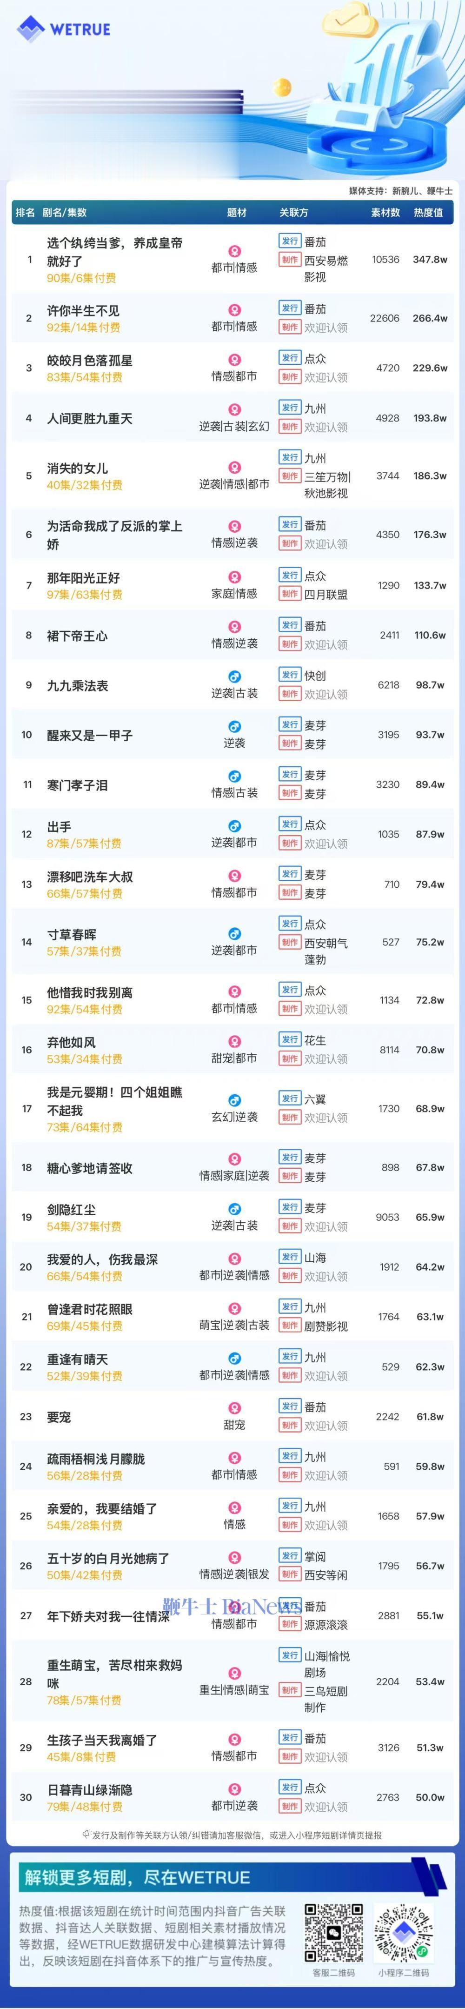Click the 热度值 column header
465x2009 pixels.
(428, 212)
